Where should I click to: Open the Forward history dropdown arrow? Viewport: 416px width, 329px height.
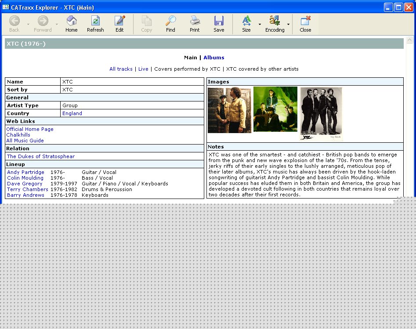[57, 25]
